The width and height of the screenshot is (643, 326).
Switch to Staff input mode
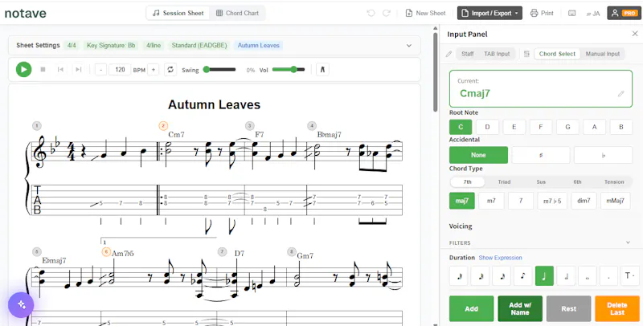[468, 54]
